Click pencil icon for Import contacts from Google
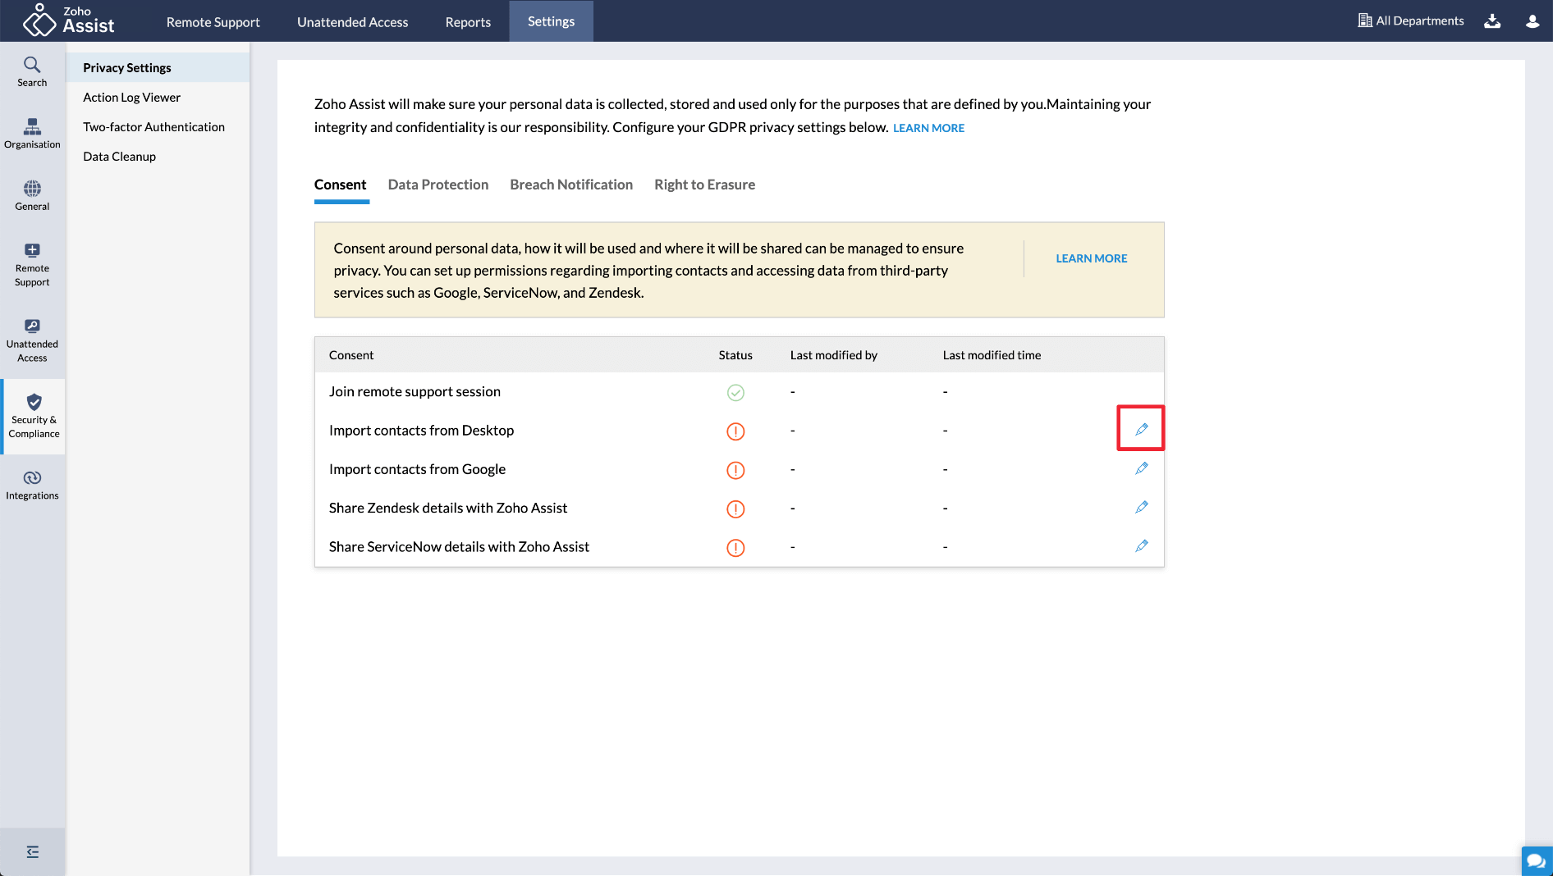1553x876 pixels. tap(1141, 468)
